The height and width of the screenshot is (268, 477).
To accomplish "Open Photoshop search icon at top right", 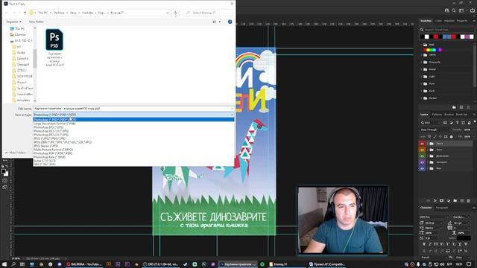I will 454,10.
